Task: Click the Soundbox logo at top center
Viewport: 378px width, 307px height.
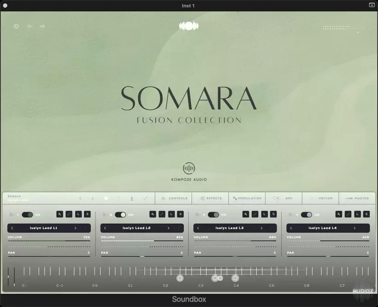Action: click(189, 26)
